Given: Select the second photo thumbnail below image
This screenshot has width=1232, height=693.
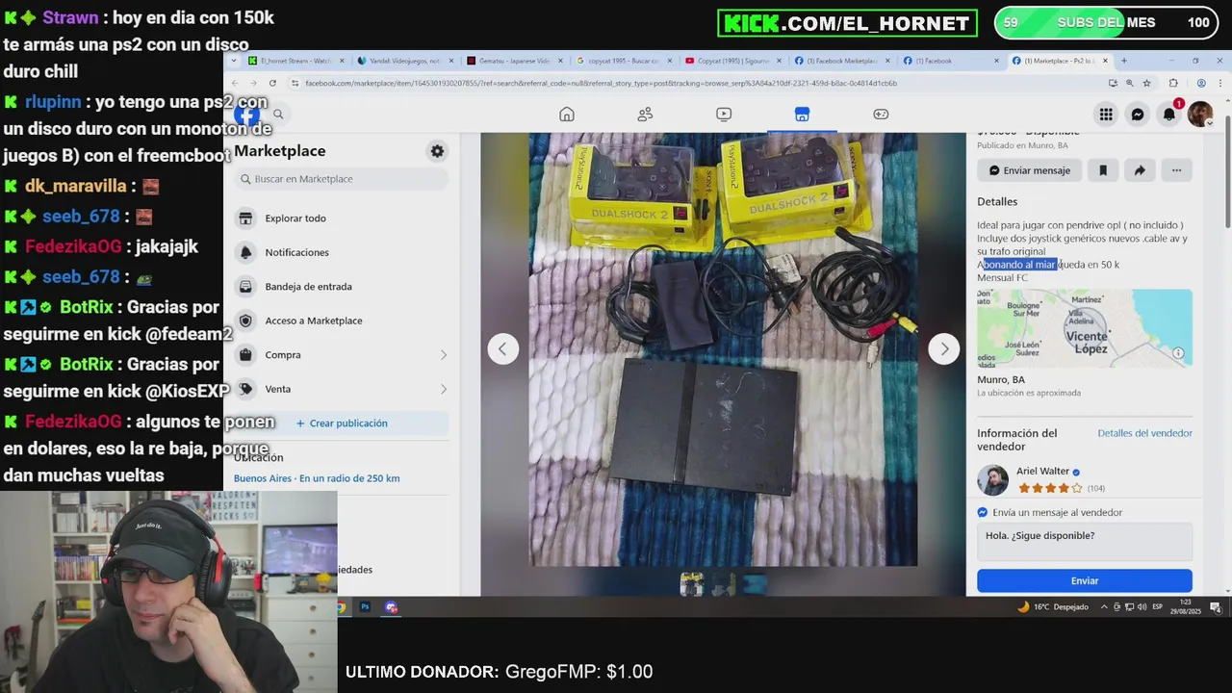Looking at the screenshot, I should click(723, 584).
